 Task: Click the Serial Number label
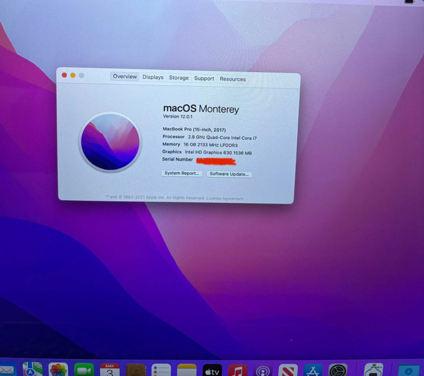177,159
